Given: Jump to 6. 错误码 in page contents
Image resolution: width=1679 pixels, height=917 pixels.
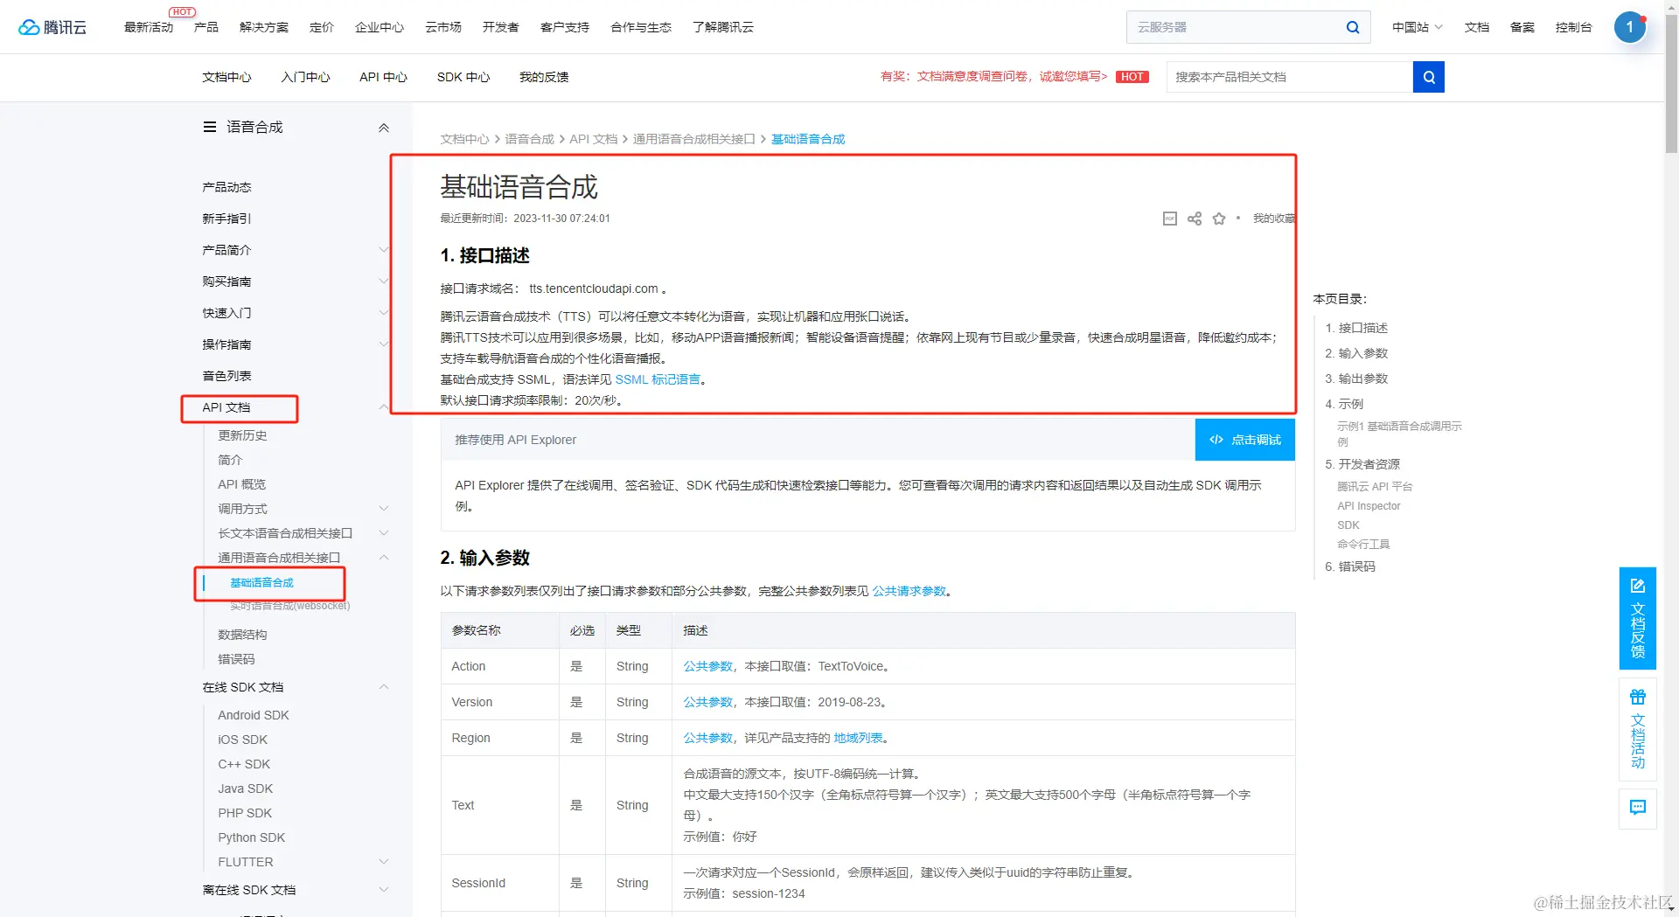Looking at the screenshot, I should pos(1349,566).
